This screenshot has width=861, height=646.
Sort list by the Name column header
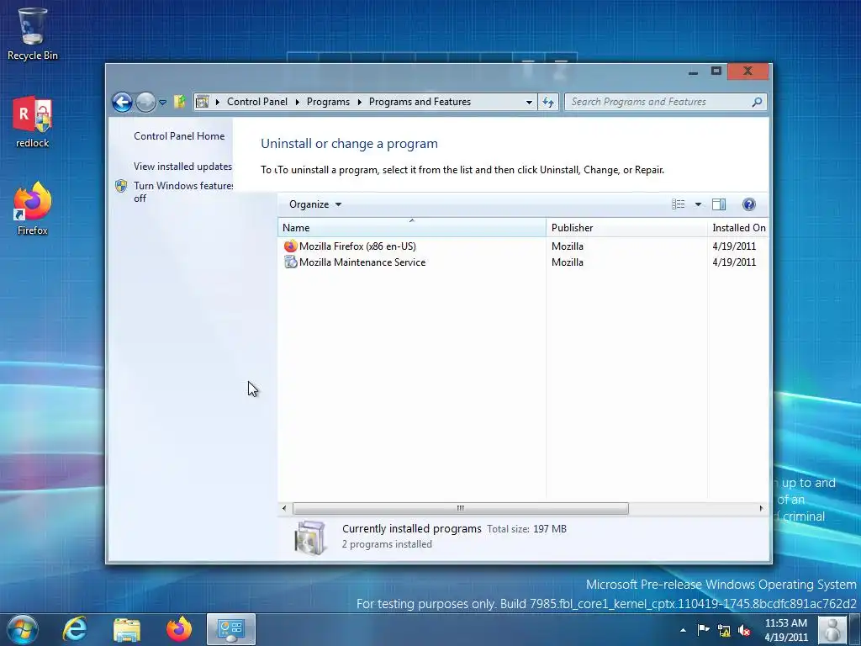click(x=412, y=227)
